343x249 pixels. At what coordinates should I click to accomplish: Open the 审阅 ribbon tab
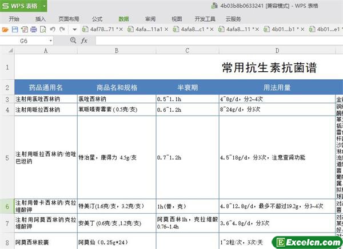(150, 19)
